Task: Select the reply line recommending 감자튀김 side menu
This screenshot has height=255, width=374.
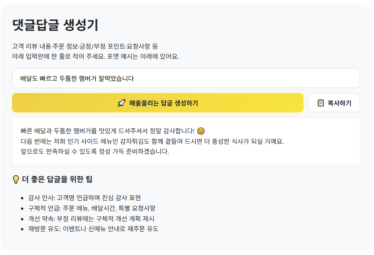Action: click(152, 141)
